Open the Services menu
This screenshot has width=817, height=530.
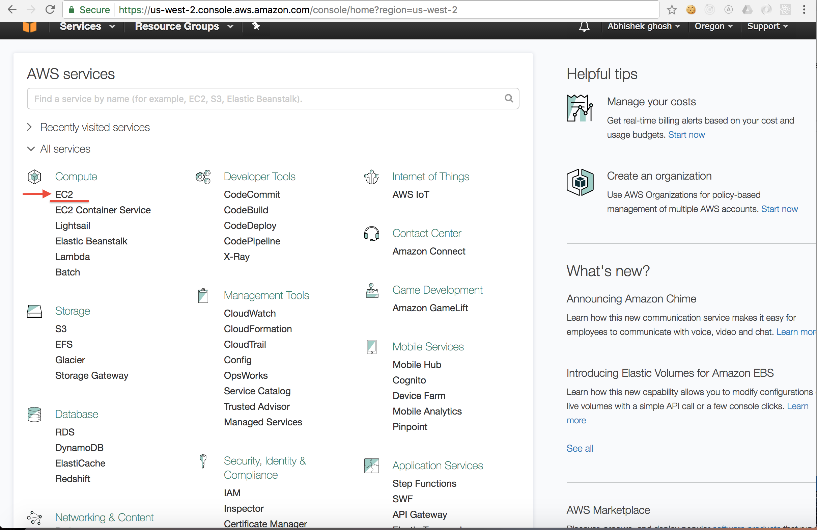click(x=87, y=26)
